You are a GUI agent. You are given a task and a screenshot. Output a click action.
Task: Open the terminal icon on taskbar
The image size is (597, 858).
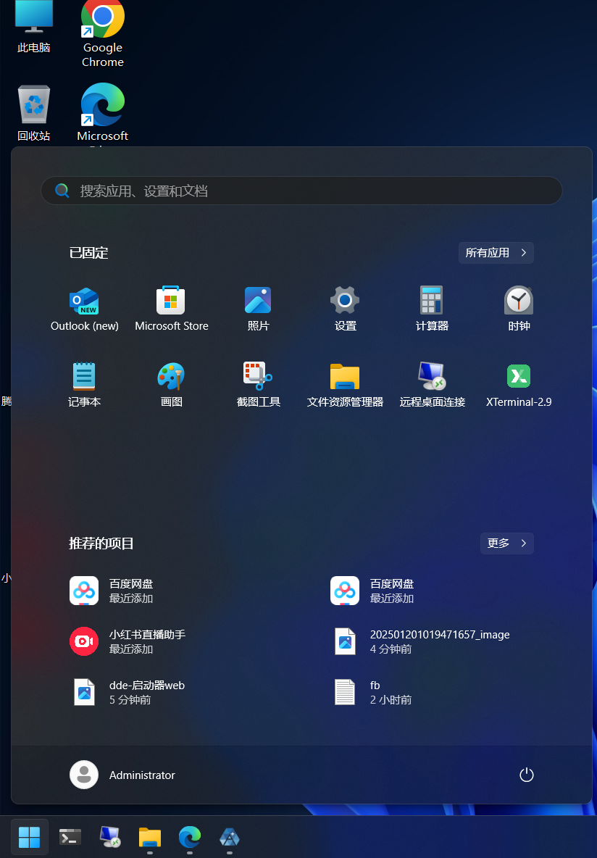tap(70, 837)
